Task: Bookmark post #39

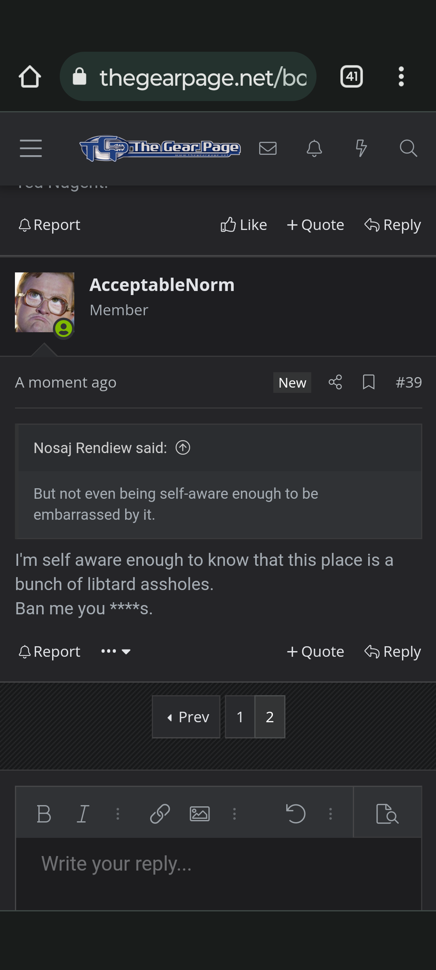Action: (369, 382)
